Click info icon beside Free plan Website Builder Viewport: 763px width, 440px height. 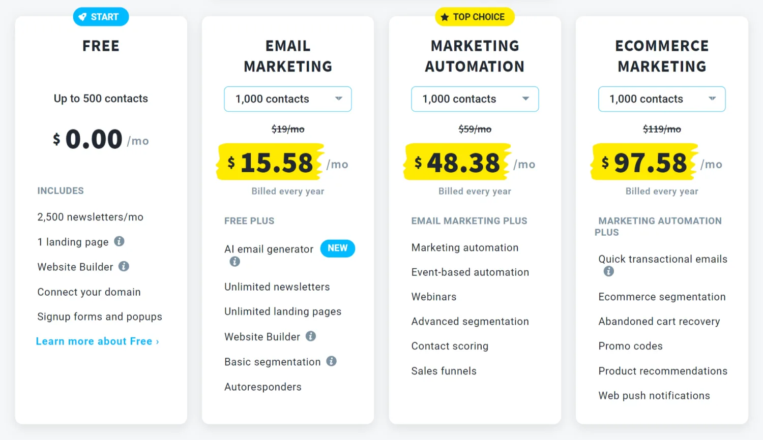tap(124, 266)
